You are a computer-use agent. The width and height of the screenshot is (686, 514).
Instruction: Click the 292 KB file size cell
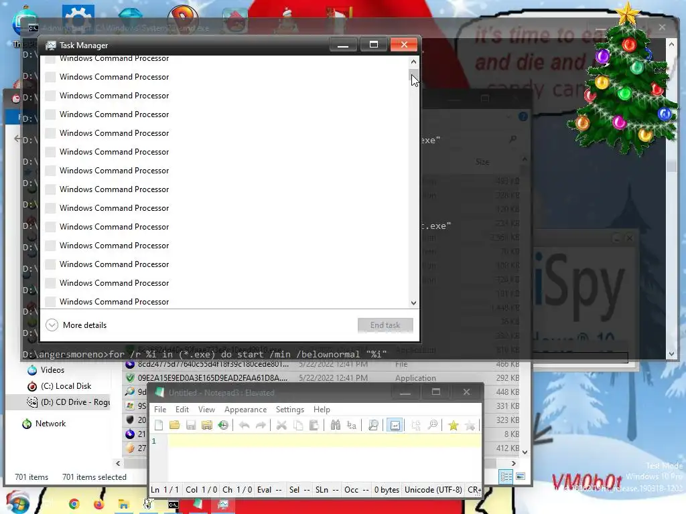pyautogui.click(x=508, y=378)
